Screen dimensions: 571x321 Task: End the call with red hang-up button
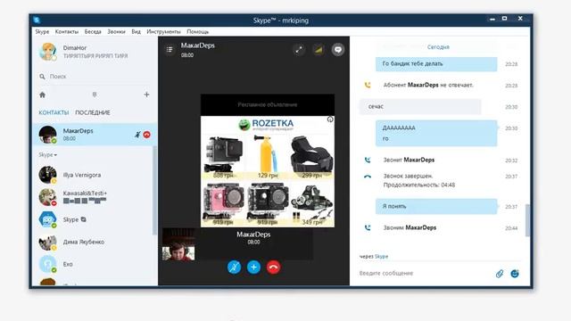point(274,267)
